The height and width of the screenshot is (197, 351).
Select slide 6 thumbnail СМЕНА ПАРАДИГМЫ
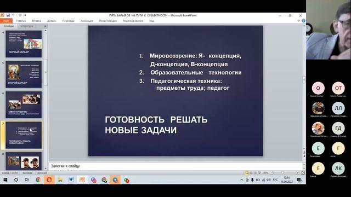click(x=24, y=105)
